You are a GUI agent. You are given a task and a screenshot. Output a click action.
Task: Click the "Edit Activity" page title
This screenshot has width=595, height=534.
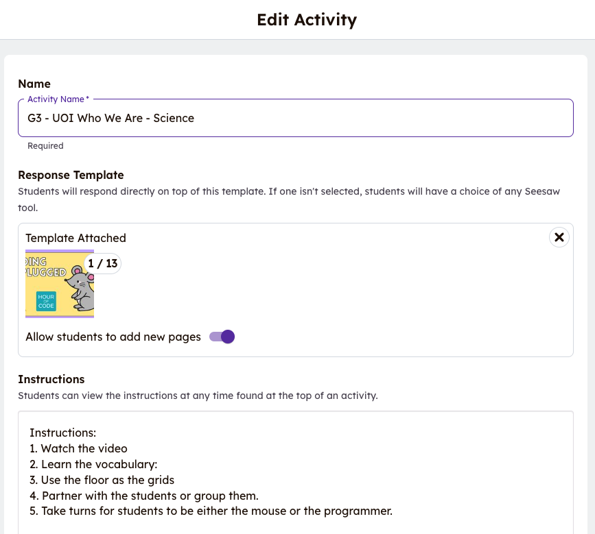point(307,19)
